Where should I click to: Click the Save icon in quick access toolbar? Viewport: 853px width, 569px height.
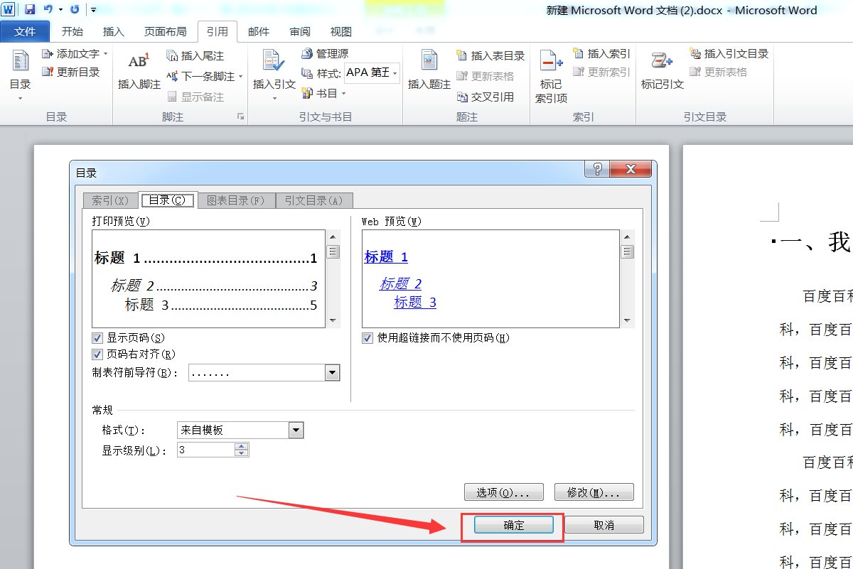pyautogui.click(x=30, y=10)
